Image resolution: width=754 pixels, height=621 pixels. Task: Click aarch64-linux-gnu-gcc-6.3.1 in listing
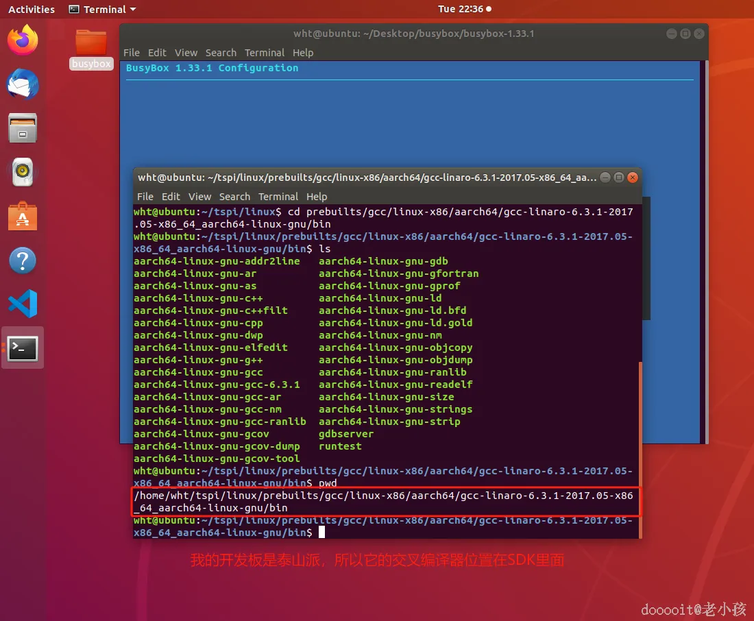tap(217, 385)
